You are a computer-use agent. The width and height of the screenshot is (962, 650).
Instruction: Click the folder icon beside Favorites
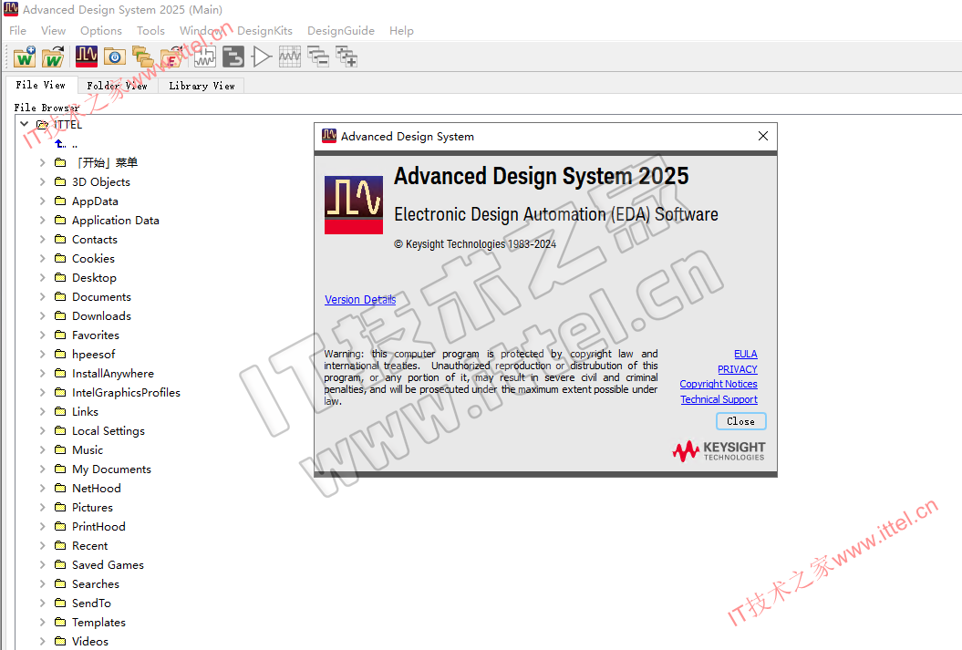click(x=60, y=335)
